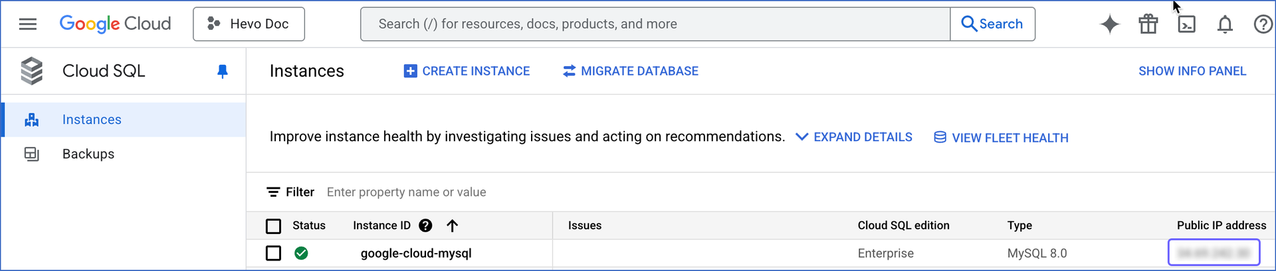Toggle the Cloud SQL pin icon
Screen dimensions: 1276x271
click(x=223, y=72)
